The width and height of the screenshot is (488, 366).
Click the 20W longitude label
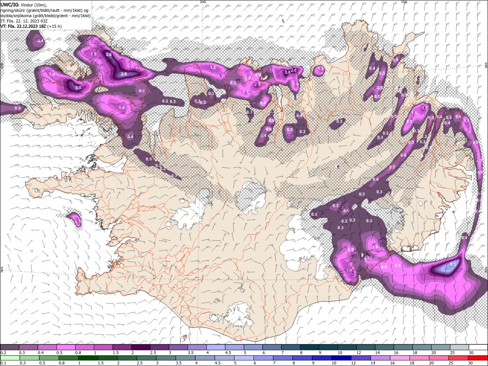[x=203, y=2]
